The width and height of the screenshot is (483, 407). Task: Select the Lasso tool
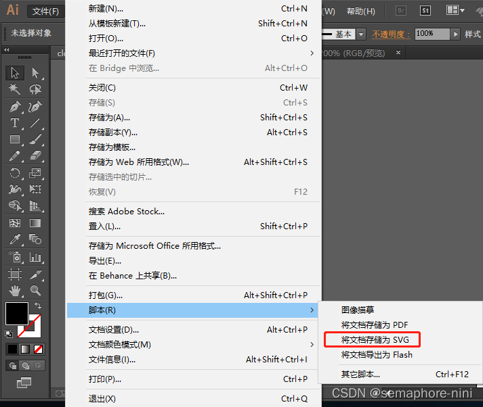coord(35,89)
